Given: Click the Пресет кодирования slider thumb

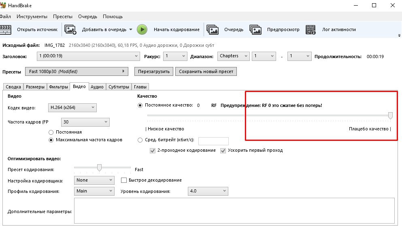Looking at the screenshot, I should tap(99, 168).
